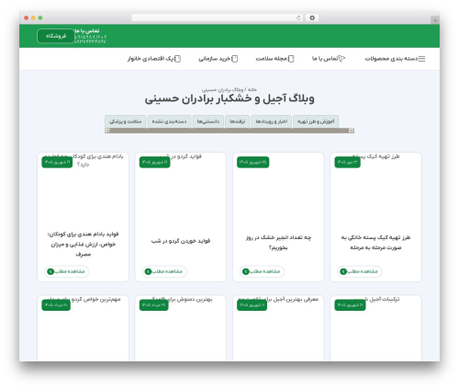The height and width of the screenshot is (389, 459).
Task: Click the ۱۳ مهر date badge on the کیک پسته card
Action: [x=347, y=162]
